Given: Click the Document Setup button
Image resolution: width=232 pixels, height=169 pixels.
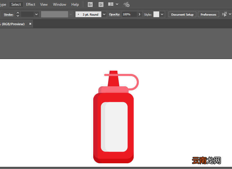Looking at the screenshot, I should click(182, 14).
